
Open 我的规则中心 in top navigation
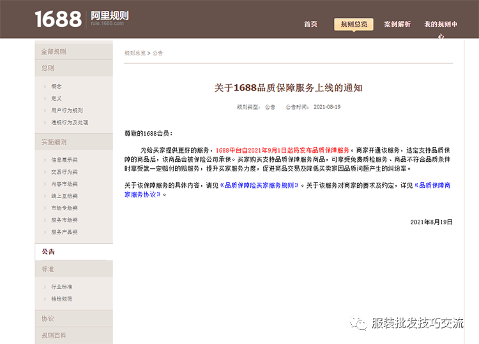441,25
